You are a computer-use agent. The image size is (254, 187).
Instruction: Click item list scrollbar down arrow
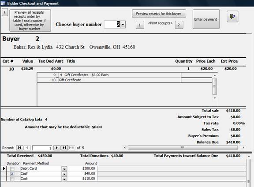click(x=215, y=98)
